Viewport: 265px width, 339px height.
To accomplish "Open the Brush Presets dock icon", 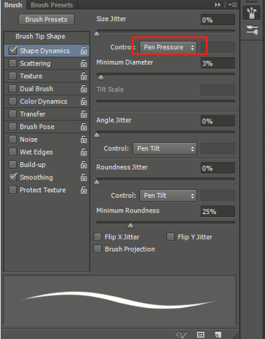I will tap(252, 30).
